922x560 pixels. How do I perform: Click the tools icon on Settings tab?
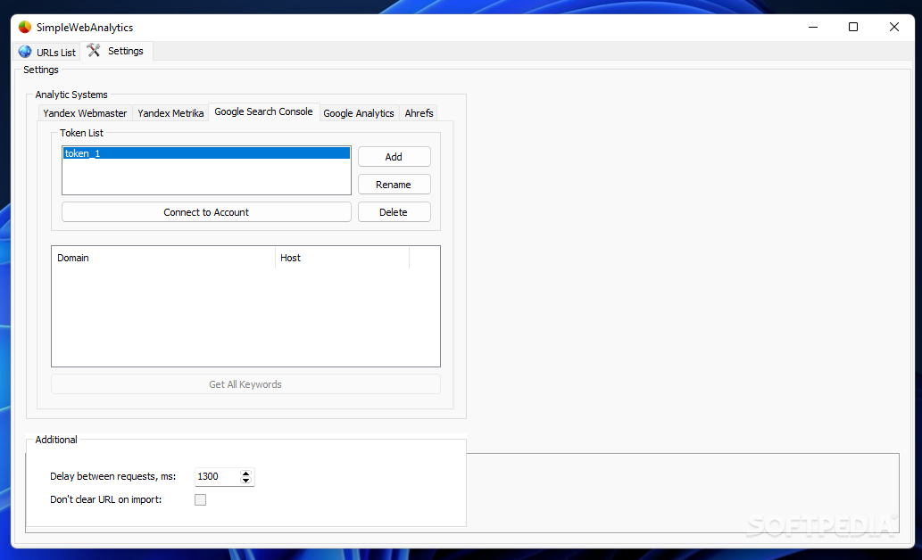pos(94,51)
